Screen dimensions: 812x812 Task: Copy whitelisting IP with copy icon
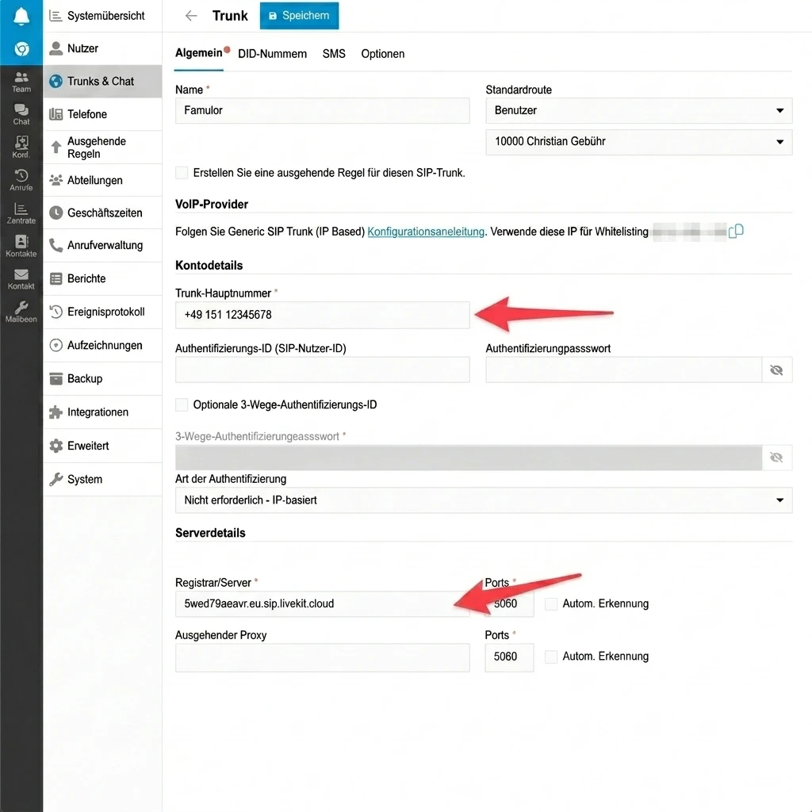735,231
